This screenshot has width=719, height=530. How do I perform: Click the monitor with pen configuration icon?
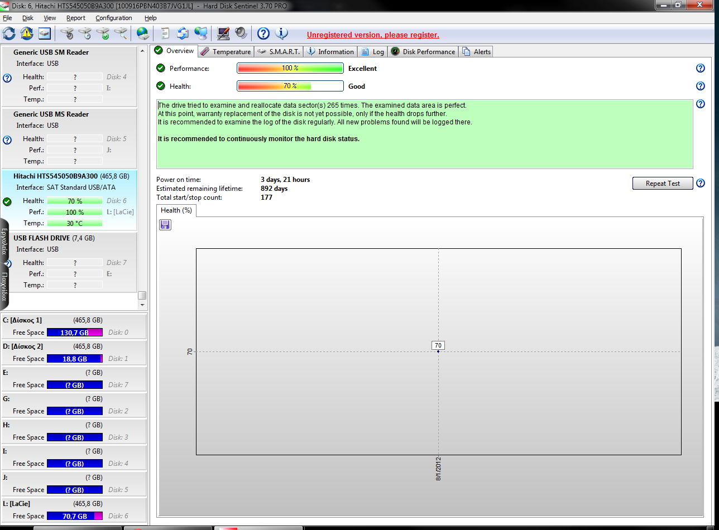click(223, 33)
